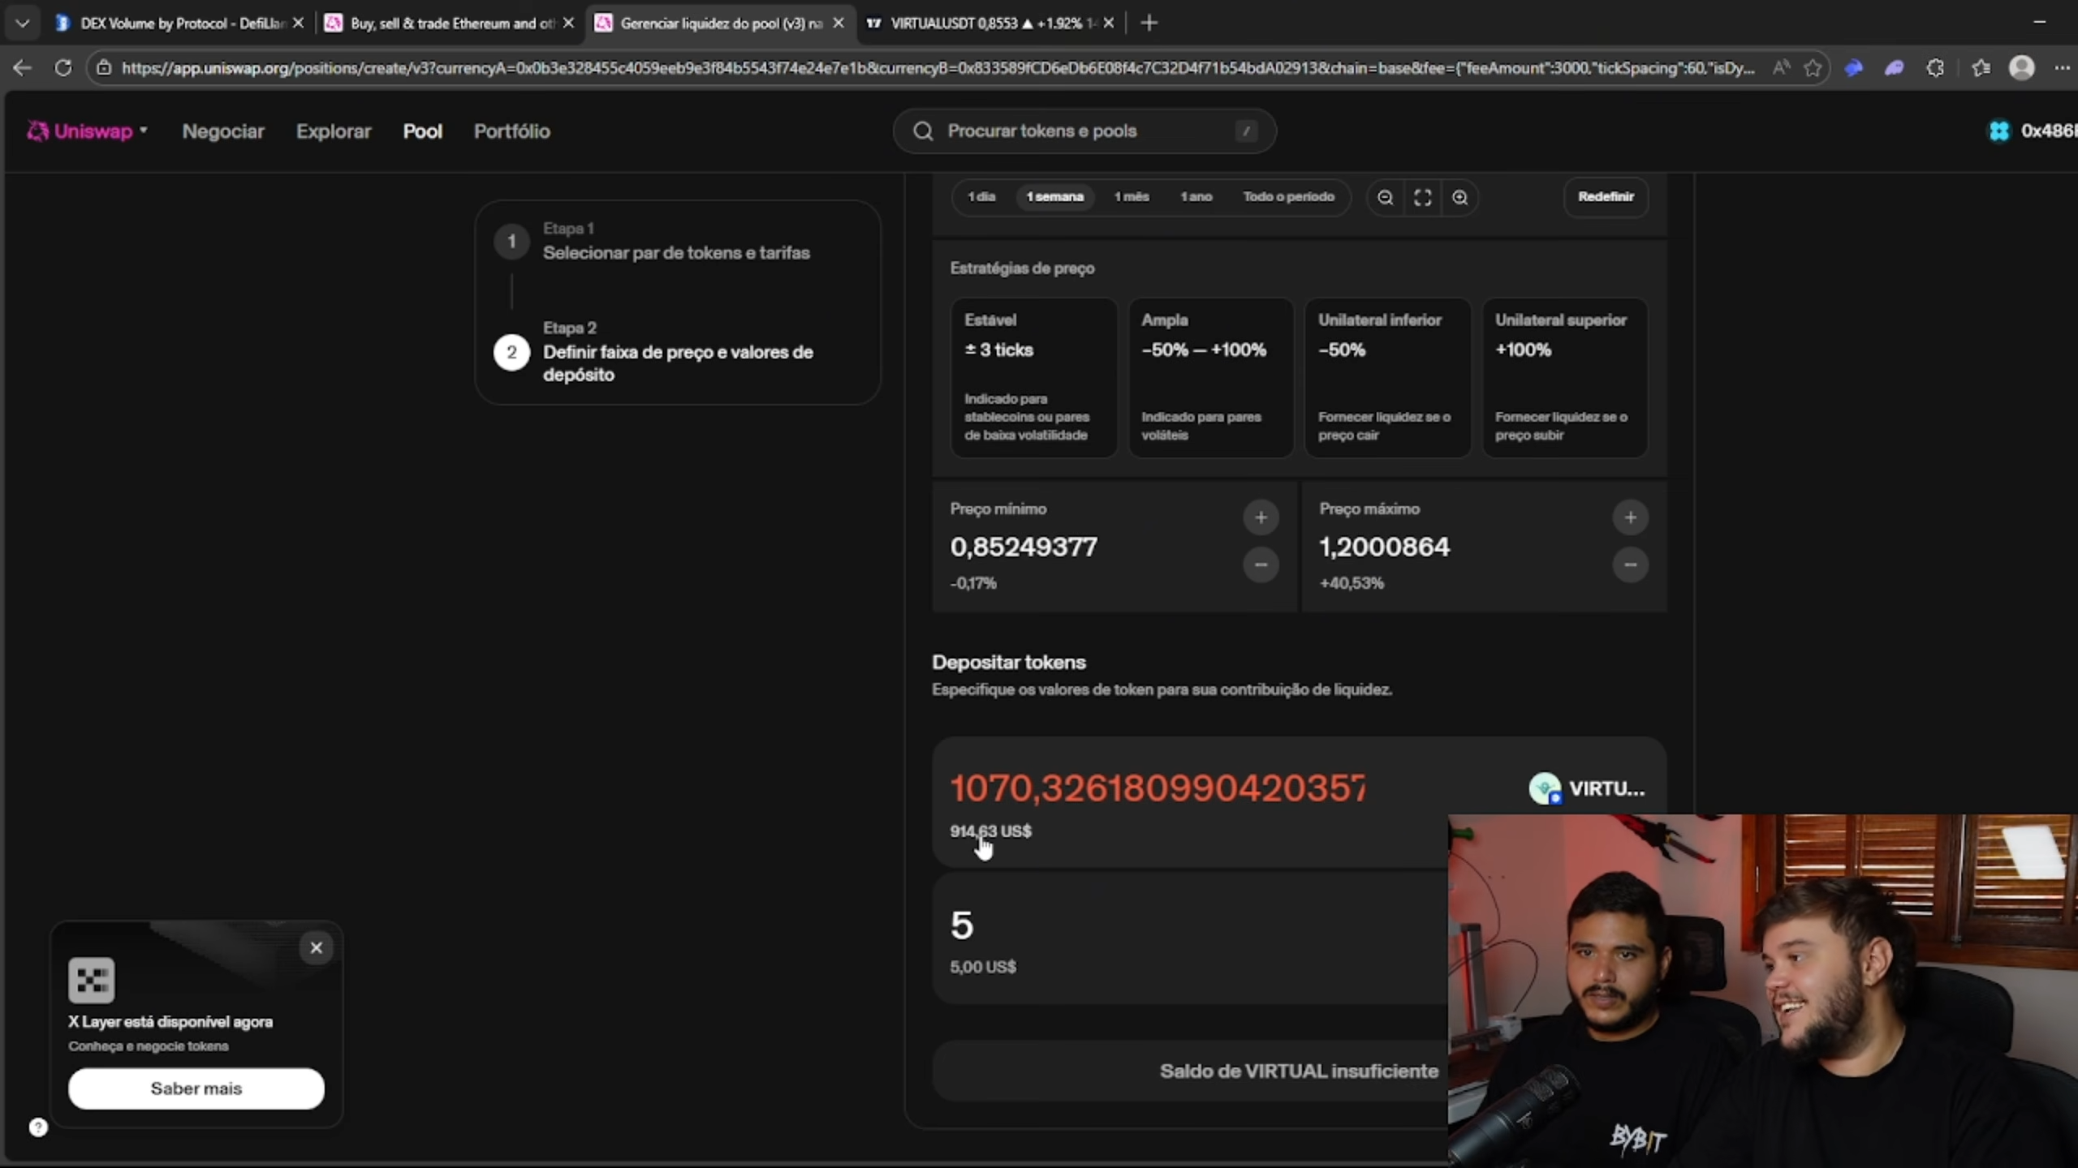Open the browser extensions menu

click(1936, 68)
